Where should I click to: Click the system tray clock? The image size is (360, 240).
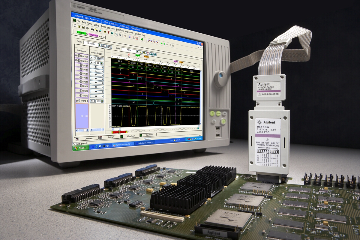[x=199, y=138]
